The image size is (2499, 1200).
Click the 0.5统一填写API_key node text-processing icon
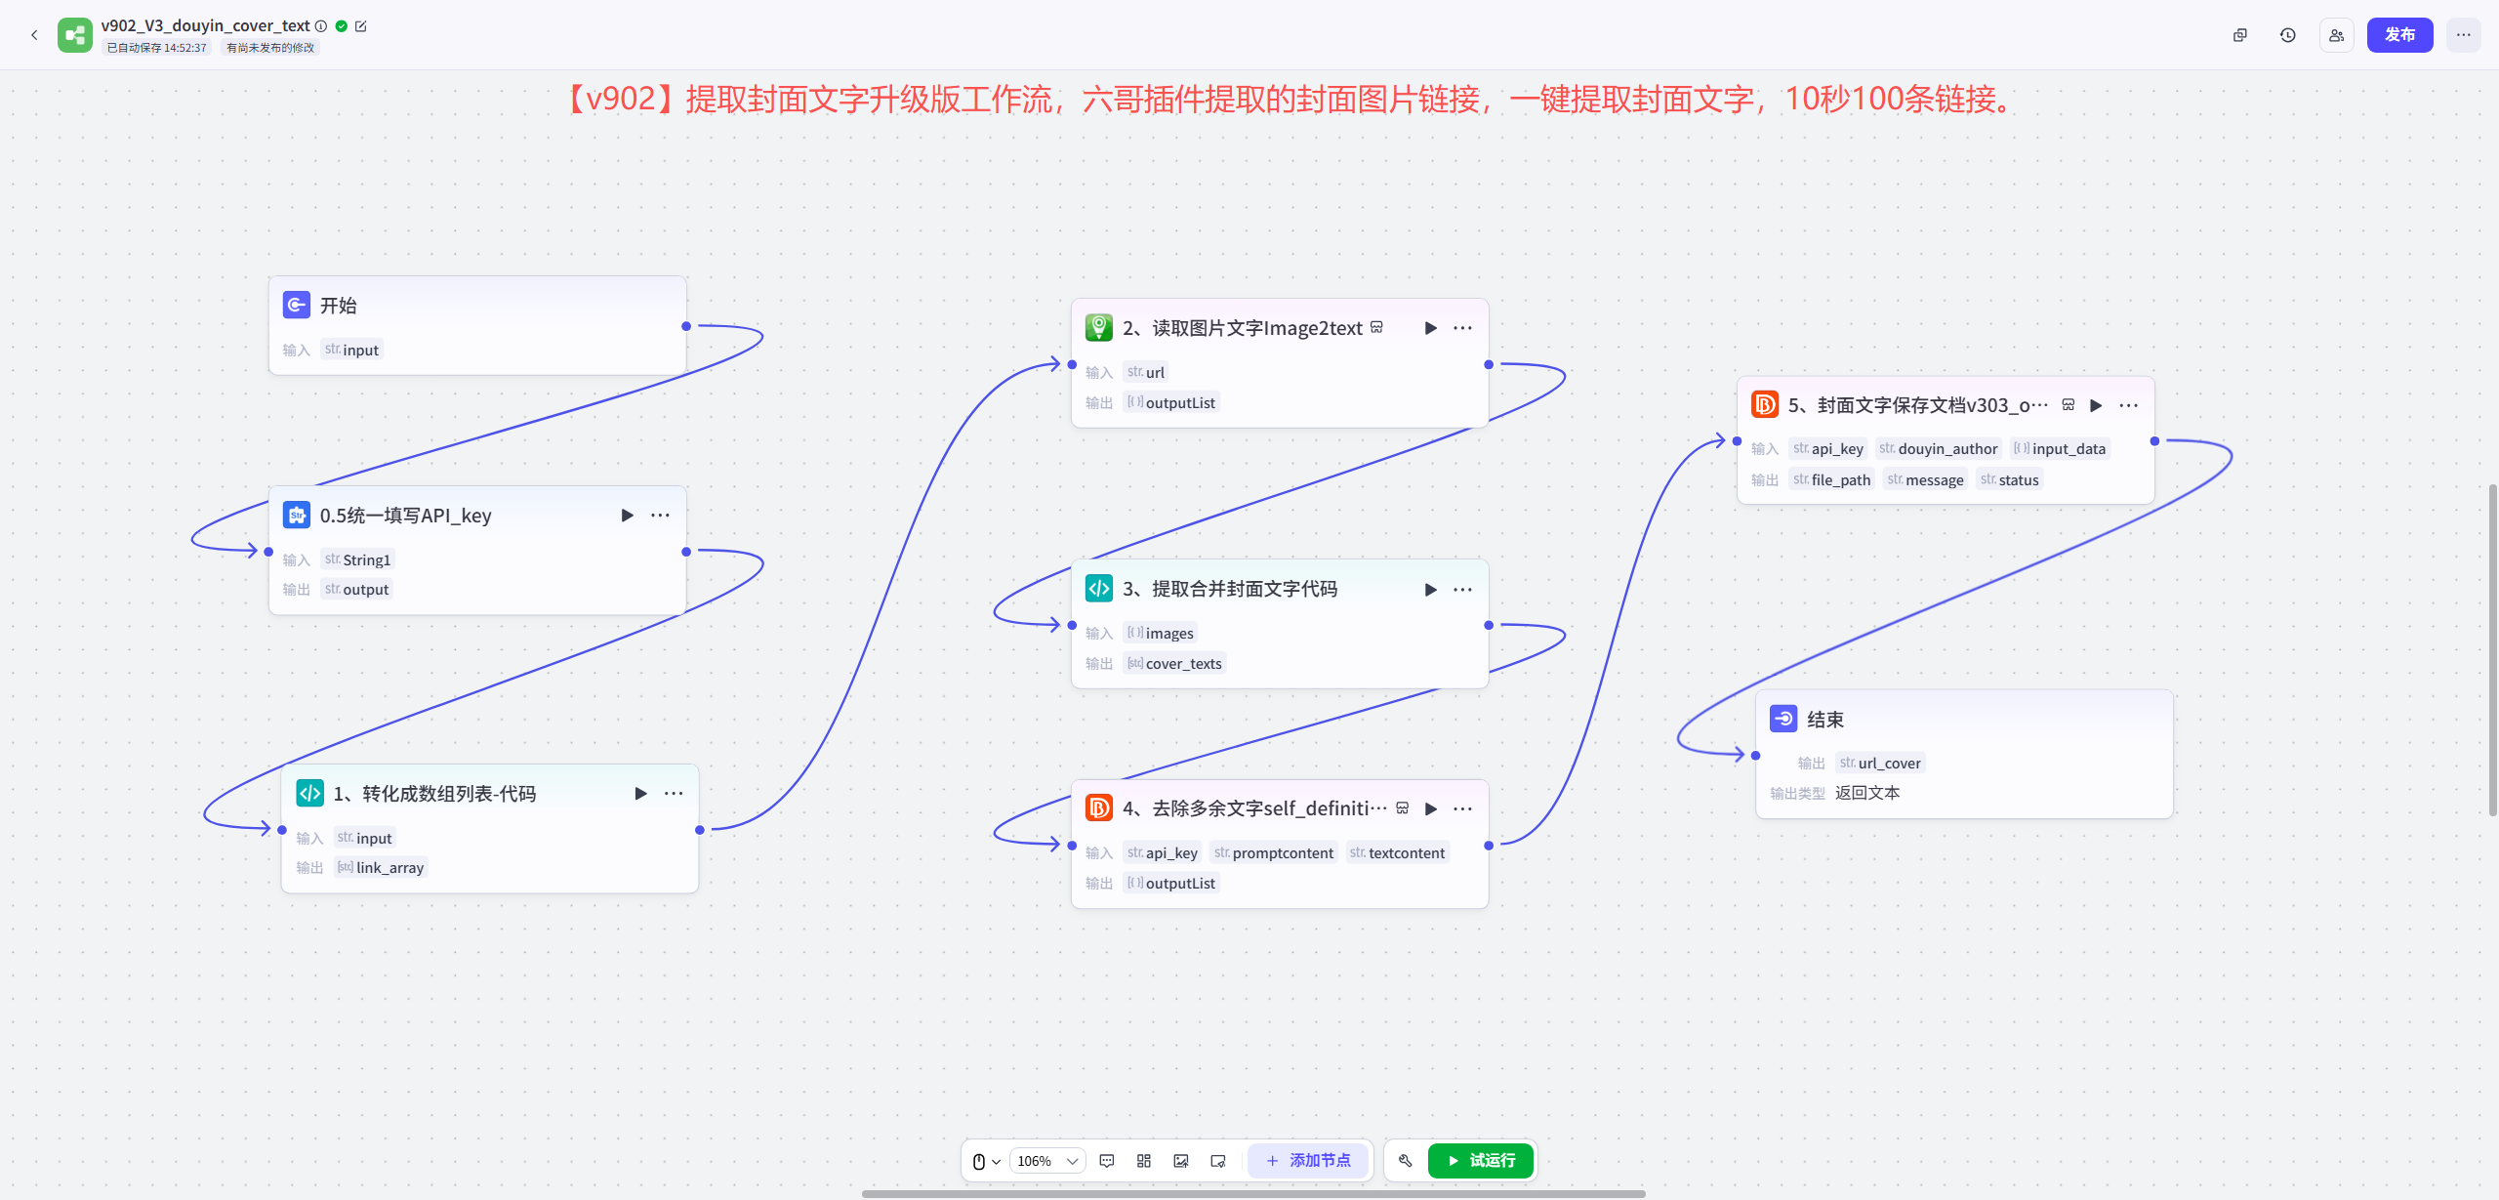[297, 515]
